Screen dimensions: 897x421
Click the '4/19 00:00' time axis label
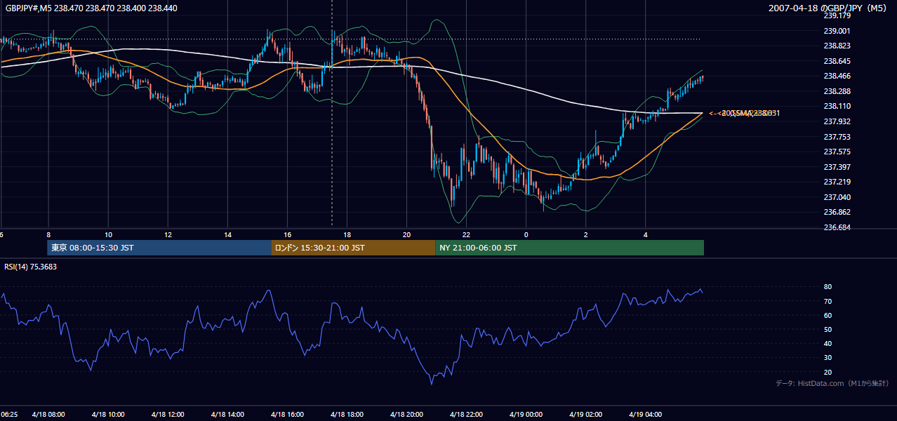coord(526,415)
